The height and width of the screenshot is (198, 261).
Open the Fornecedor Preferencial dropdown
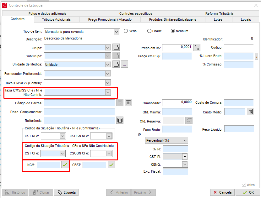(x=108, y=74)
